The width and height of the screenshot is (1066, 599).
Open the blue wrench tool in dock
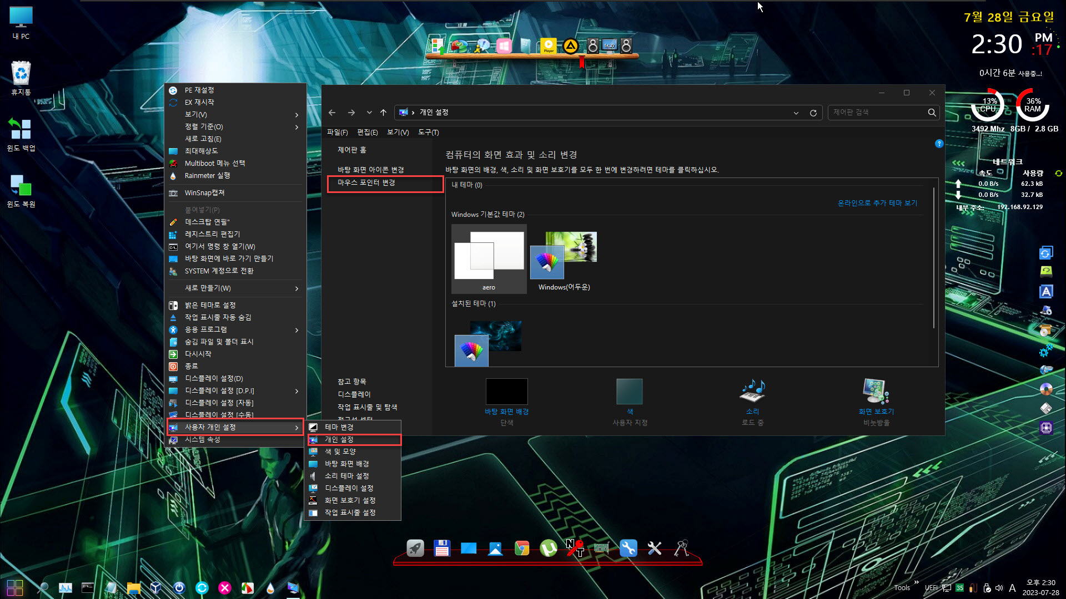pos(628,548)
